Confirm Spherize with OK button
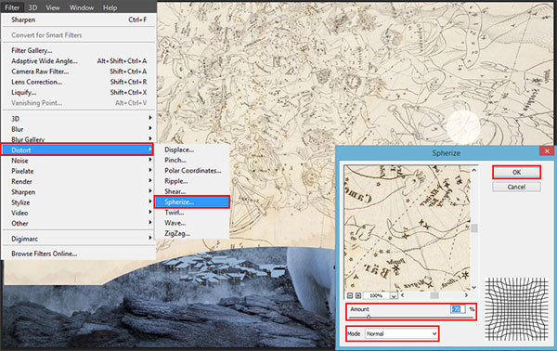 [516, 173]
